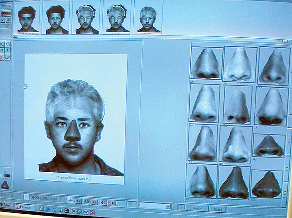
Task: Click the red X cancel icon
Action: (x=2, y=57)
